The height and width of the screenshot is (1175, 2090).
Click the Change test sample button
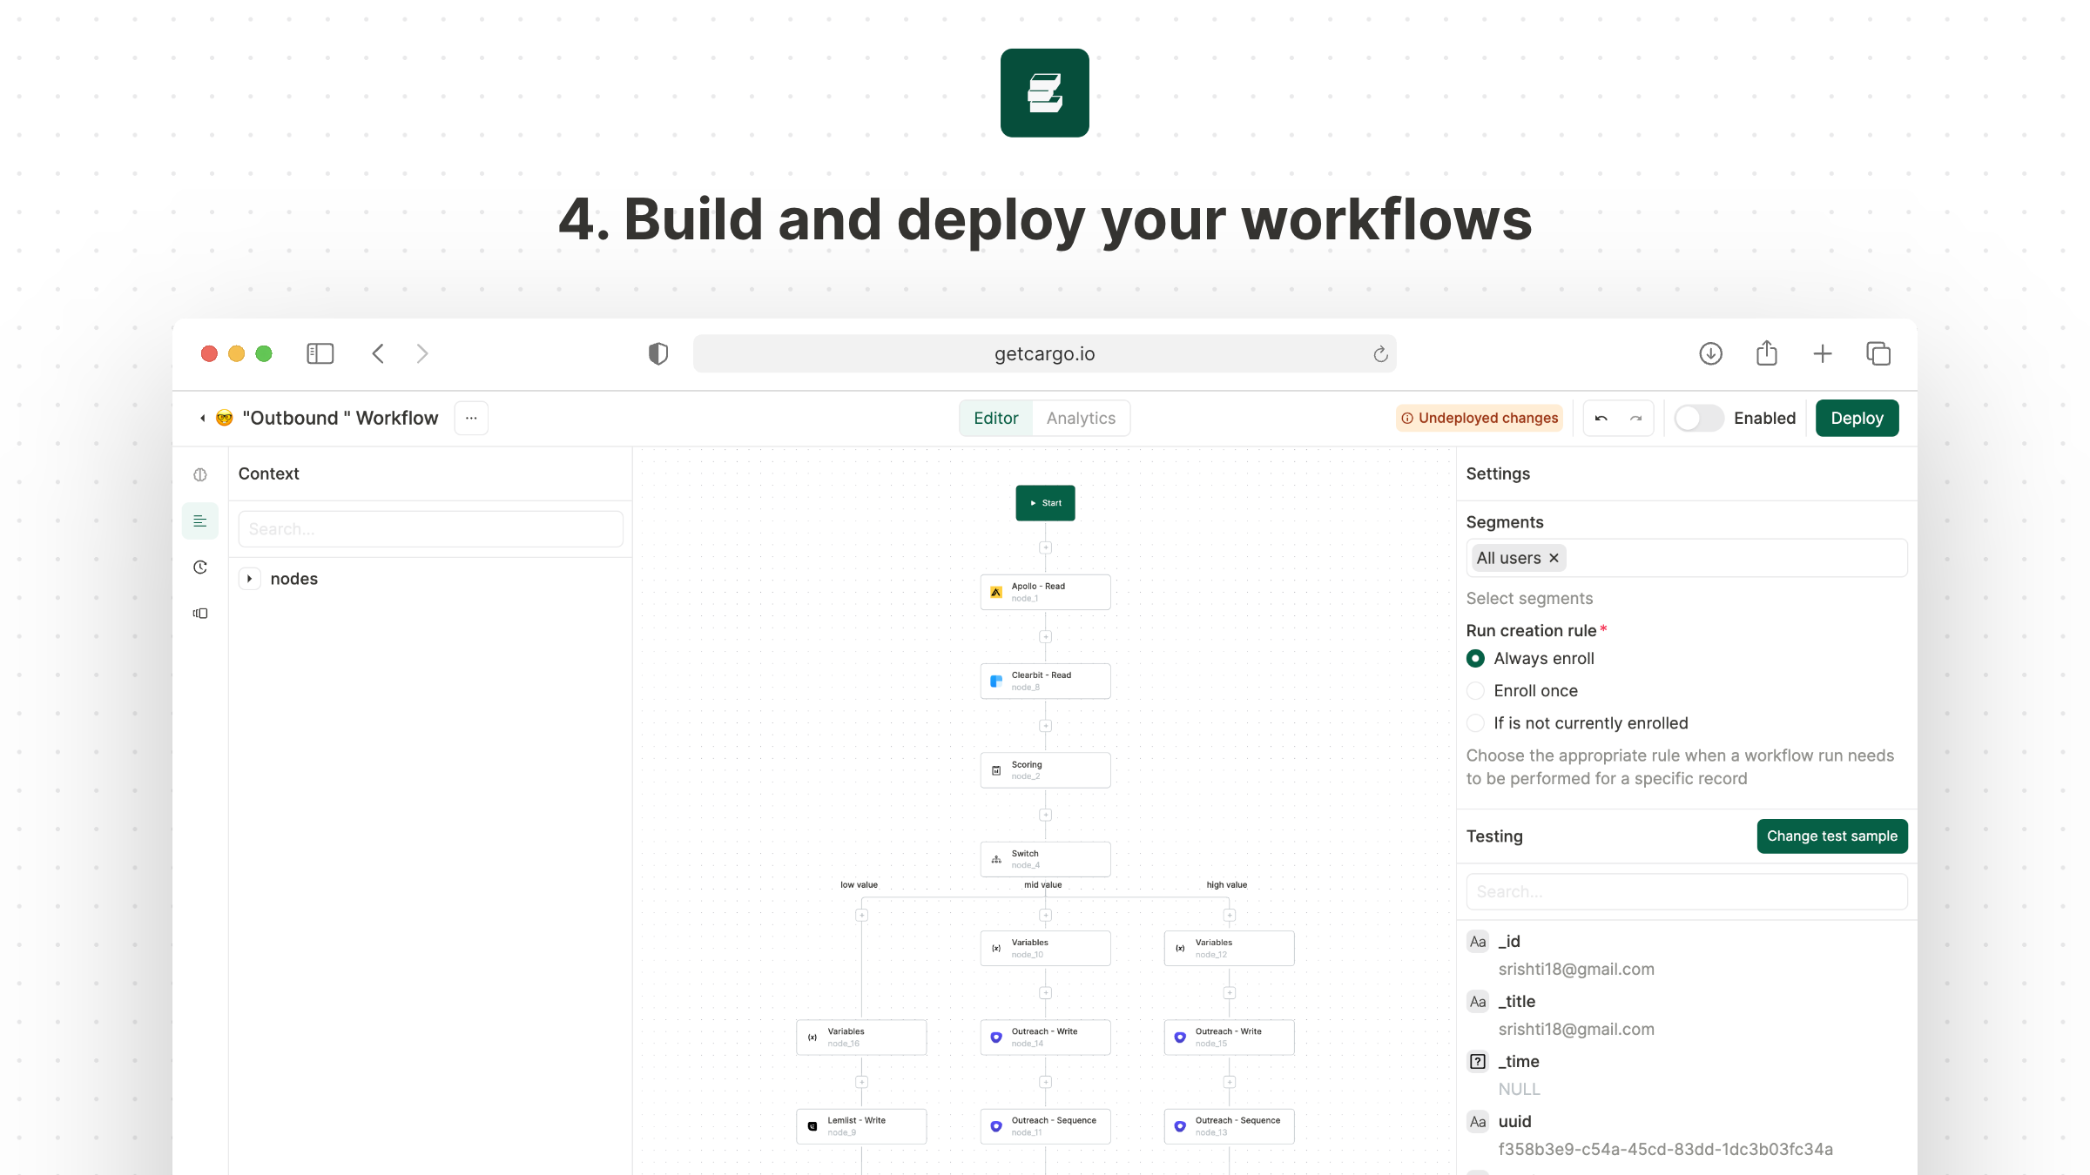coord(1831,836)
